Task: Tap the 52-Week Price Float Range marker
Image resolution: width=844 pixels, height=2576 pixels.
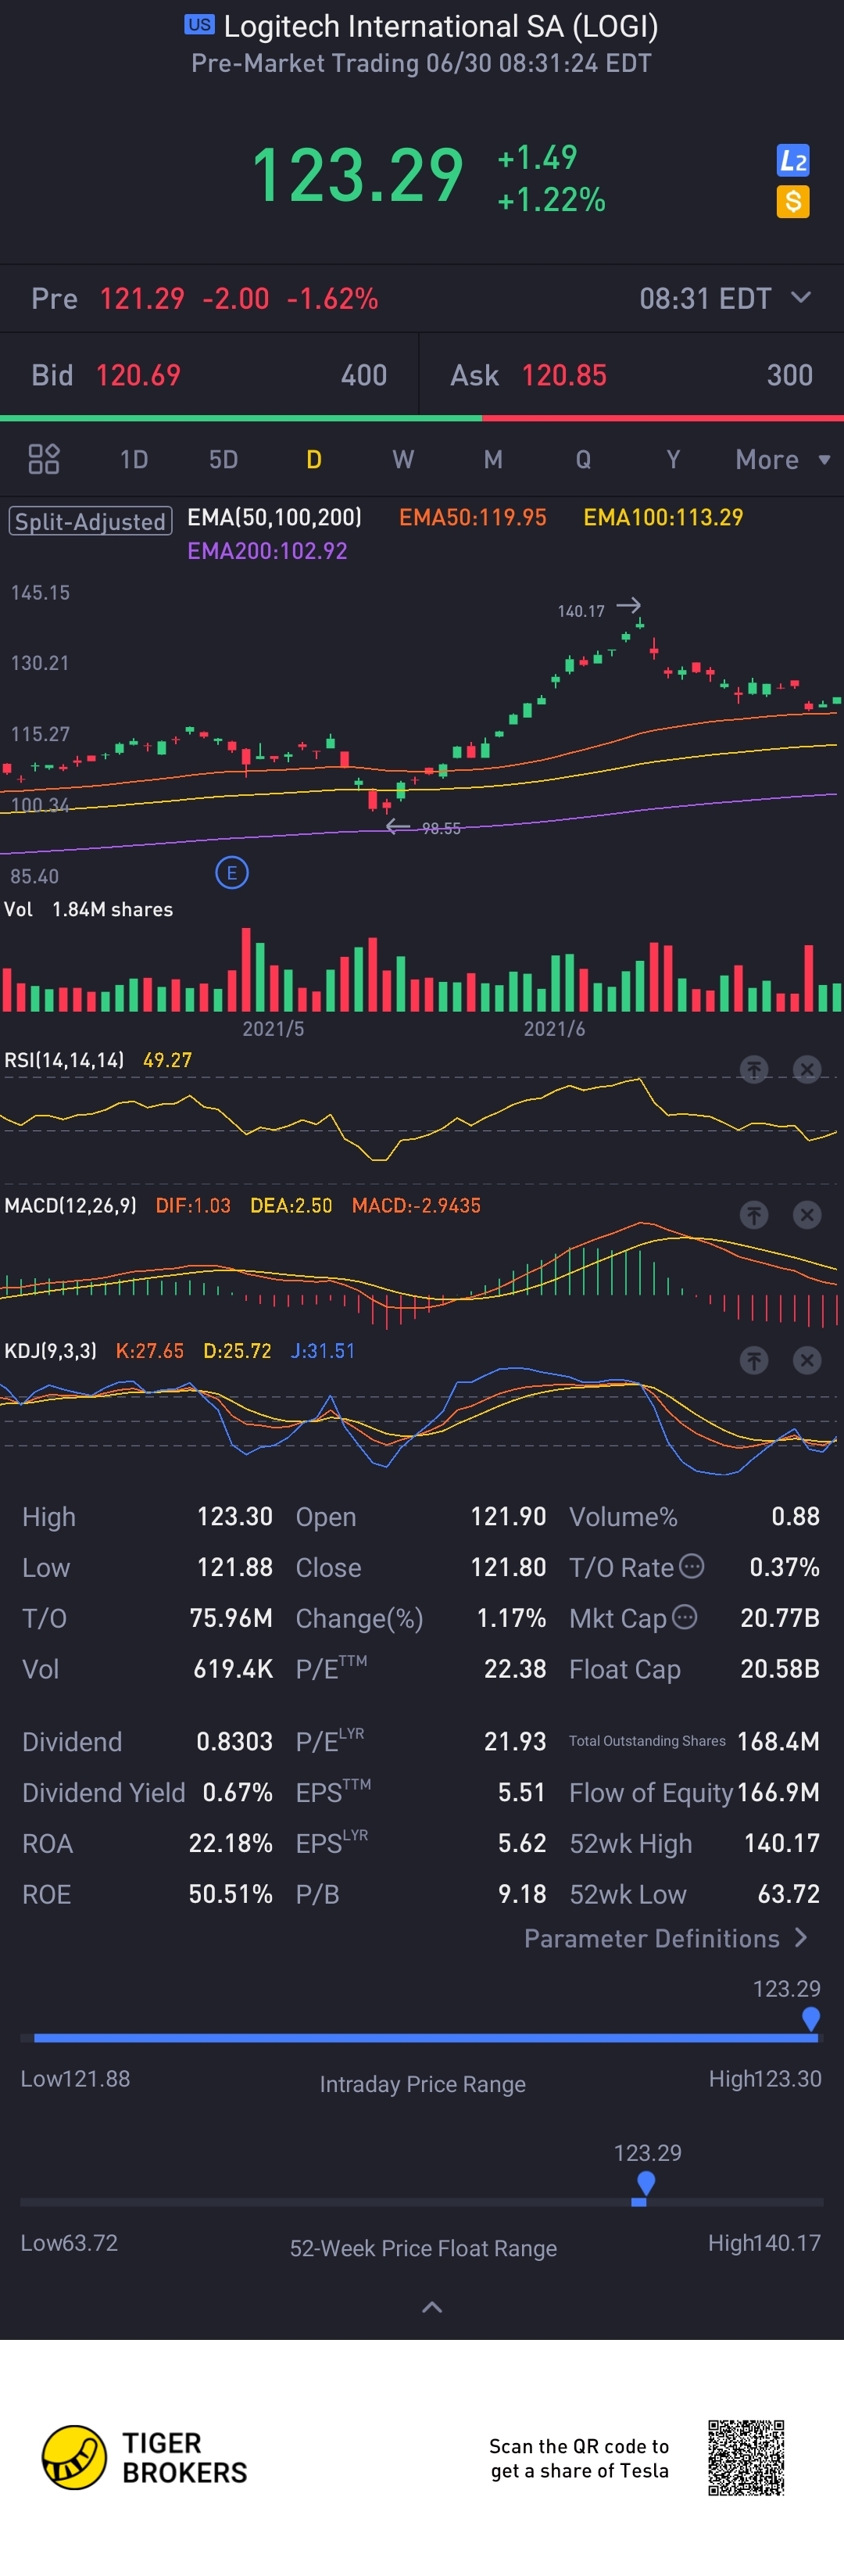Action: [645, 2185]
